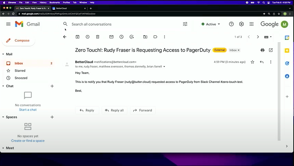Reply using the header arrow icon
The width and height of the screenshot is (294, 166).
click(x=262, y=62)
